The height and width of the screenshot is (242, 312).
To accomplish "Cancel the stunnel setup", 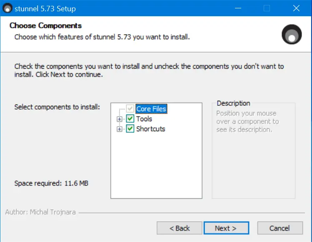I will point(280,228).
